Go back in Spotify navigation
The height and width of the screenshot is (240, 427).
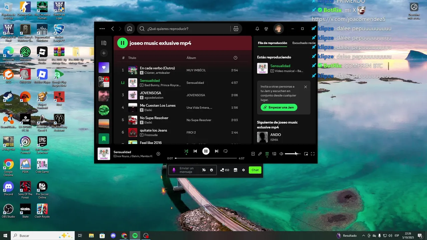click(113, 29)
